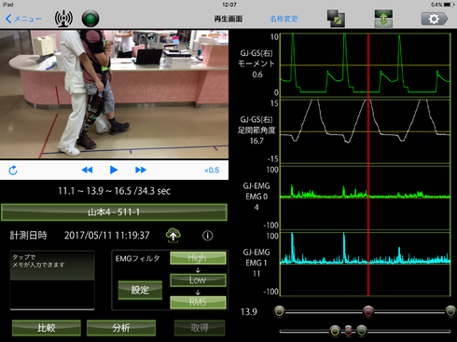Tap the wireless sensor antenna icon
Viewport: 457px width, 342px height.
(63, 19)
